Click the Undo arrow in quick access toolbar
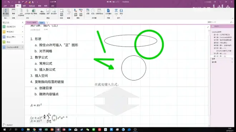 (x=9, y=2)
